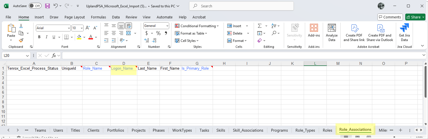
Task: Click the AutoSum sigma icon
Action: click(x=260, y=26)
